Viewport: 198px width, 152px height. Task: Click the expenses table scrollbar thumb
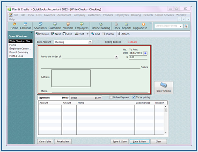pyautogui.click(x=165, y=110)
